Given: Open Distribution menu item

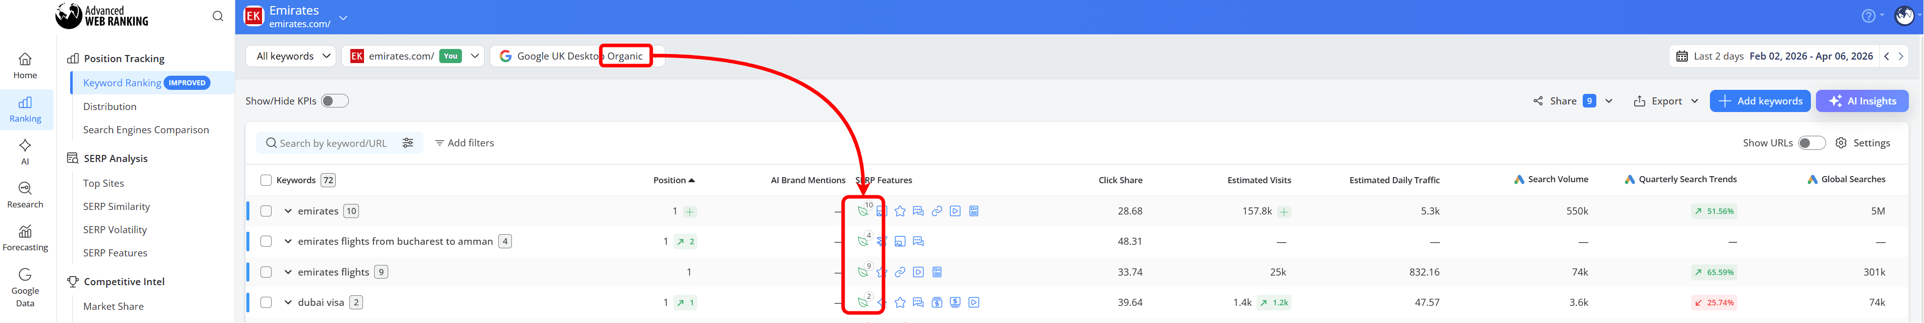Looking at the screenshot, I should click(110, 106).
